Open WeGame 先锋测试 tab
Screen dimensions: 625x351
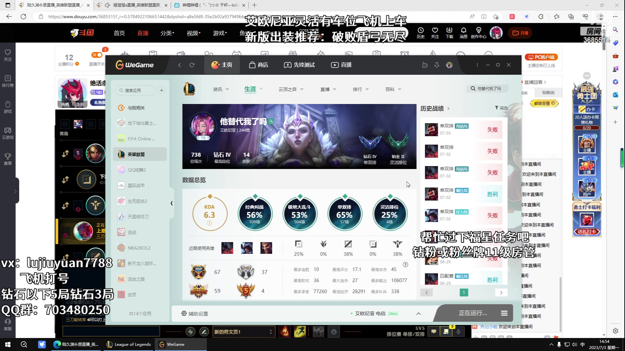299,65
